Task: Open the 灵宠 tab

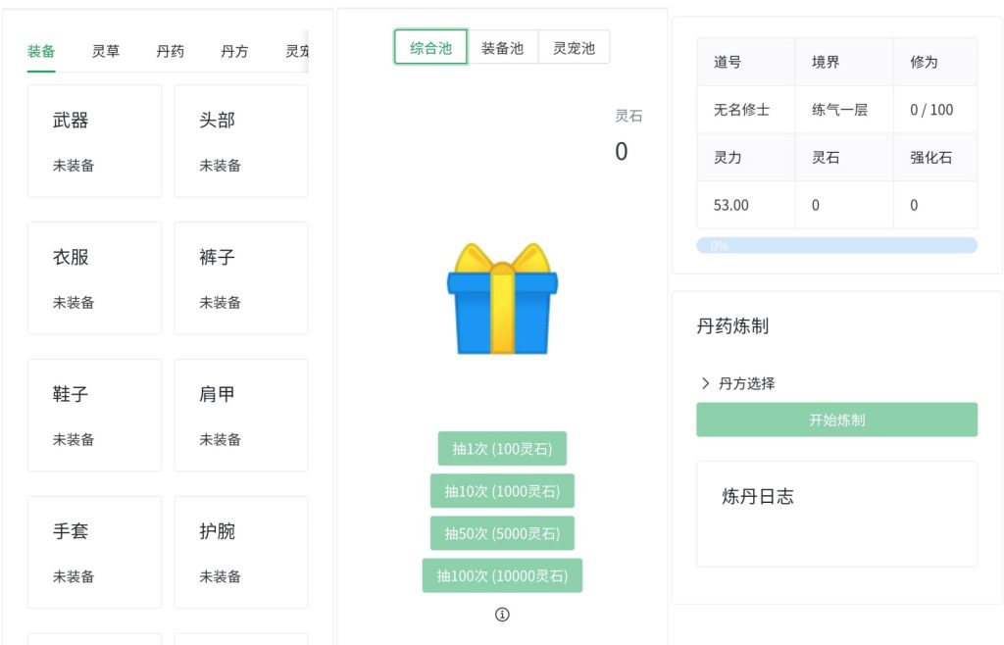Action: (x=297, y=52)
